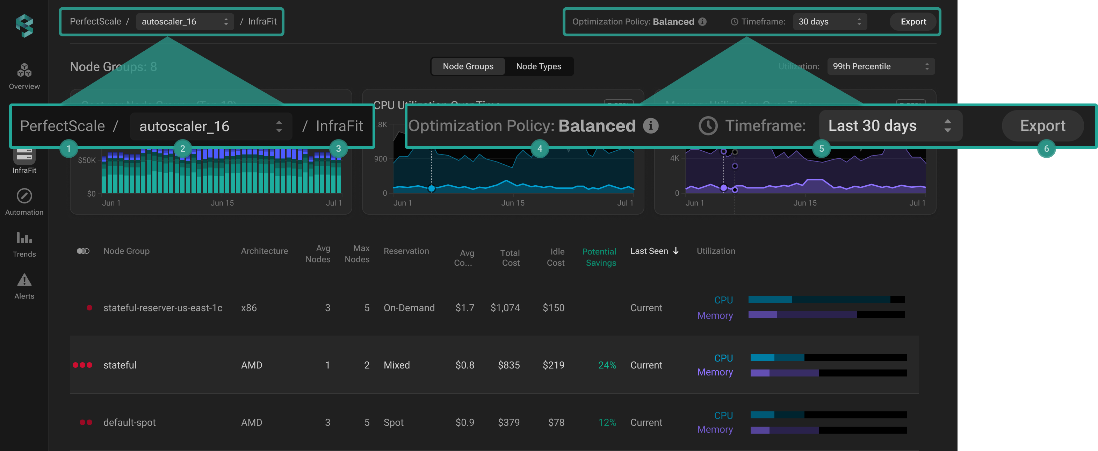Click the 24% potential savings value
Viewport: 1098px width, 451px height.
pyautogui.click(x=607, y=365)
